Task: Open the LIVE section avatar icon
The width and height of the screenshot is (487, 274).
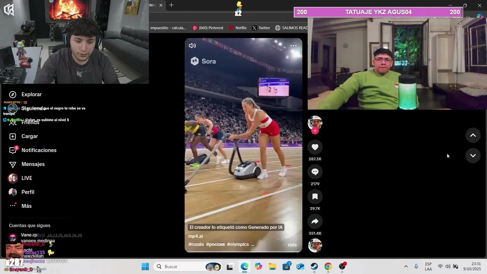Action: coord(13,178)
